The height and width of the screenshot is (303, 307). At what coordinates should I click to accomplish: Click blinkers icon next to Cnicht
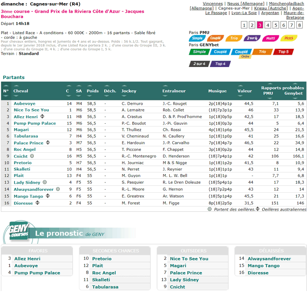click(32, 156)
